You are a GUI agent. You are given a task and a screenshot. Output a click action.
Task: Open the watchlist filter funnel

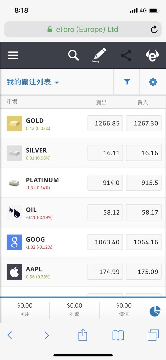(x=127, y=82)
